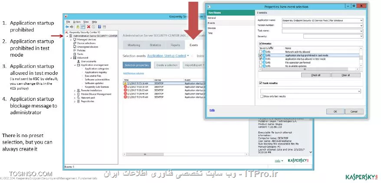The image size is (381, 183).
Task: Open the Severity dropdown
Action: click(x=361, y=36)
